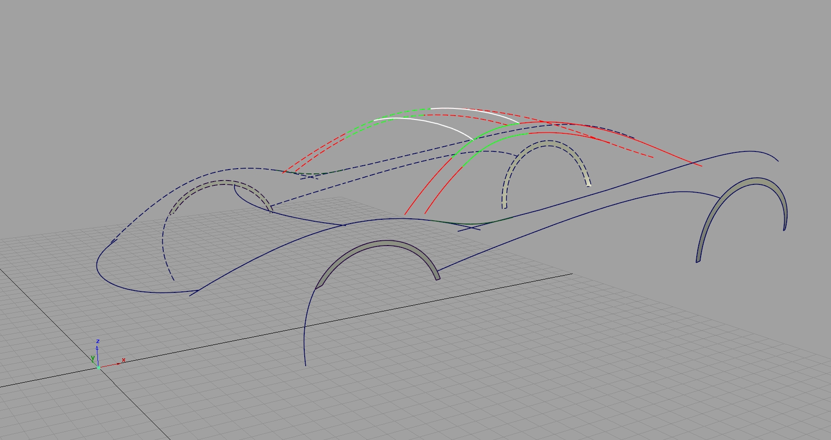Image resolution: width=831 pixels, height=440 pixels.
Task: Click the red X axis label
Action: [123, 360]
